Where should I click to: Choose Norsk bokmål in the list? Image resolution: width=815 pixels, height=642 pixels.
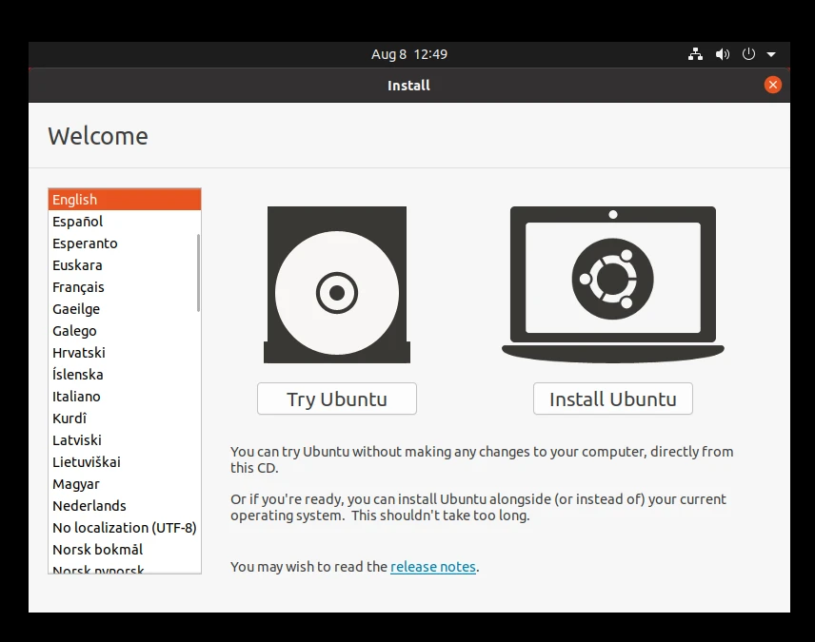[97, 550]
